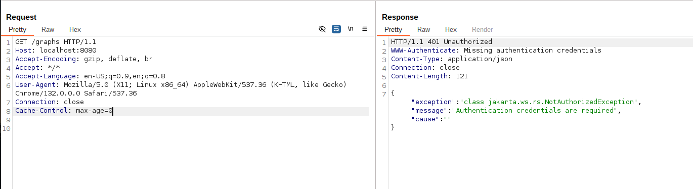The width and height of the screenshot is (693, 189).
Task: Click the WWW-Authenticate response header
Action: point(496,51)
